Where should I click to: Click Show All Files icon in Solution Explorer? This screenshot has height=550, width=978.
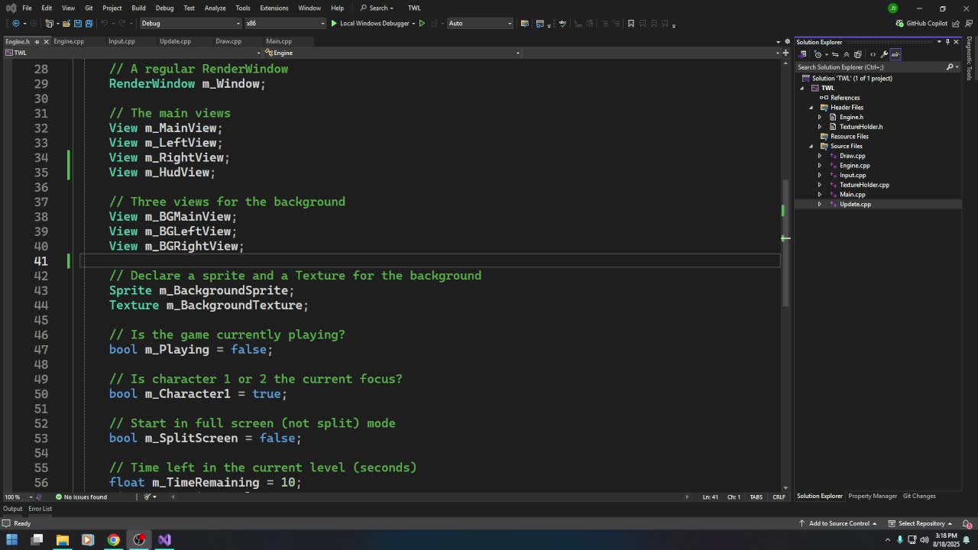click(x=857, y=54)
